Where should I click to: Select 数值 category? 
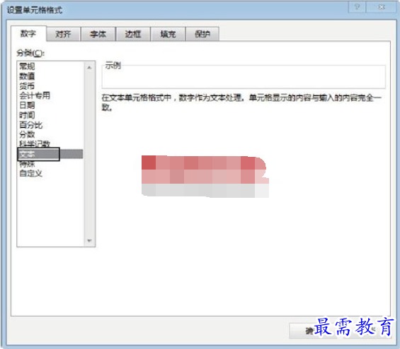pos(27,76)
